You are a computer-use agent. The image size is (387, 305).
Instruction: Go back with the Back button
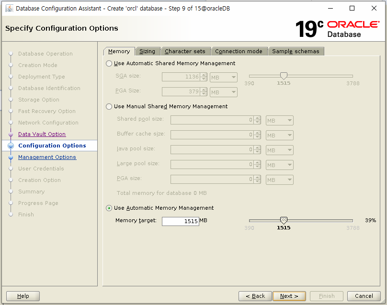coord(255,296)
